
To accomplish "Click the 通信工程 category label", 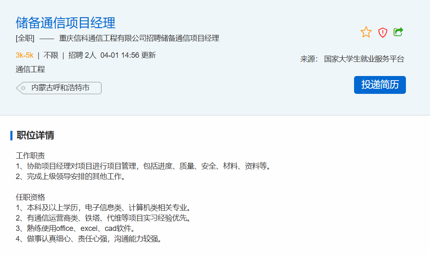I will pos(30,69).
